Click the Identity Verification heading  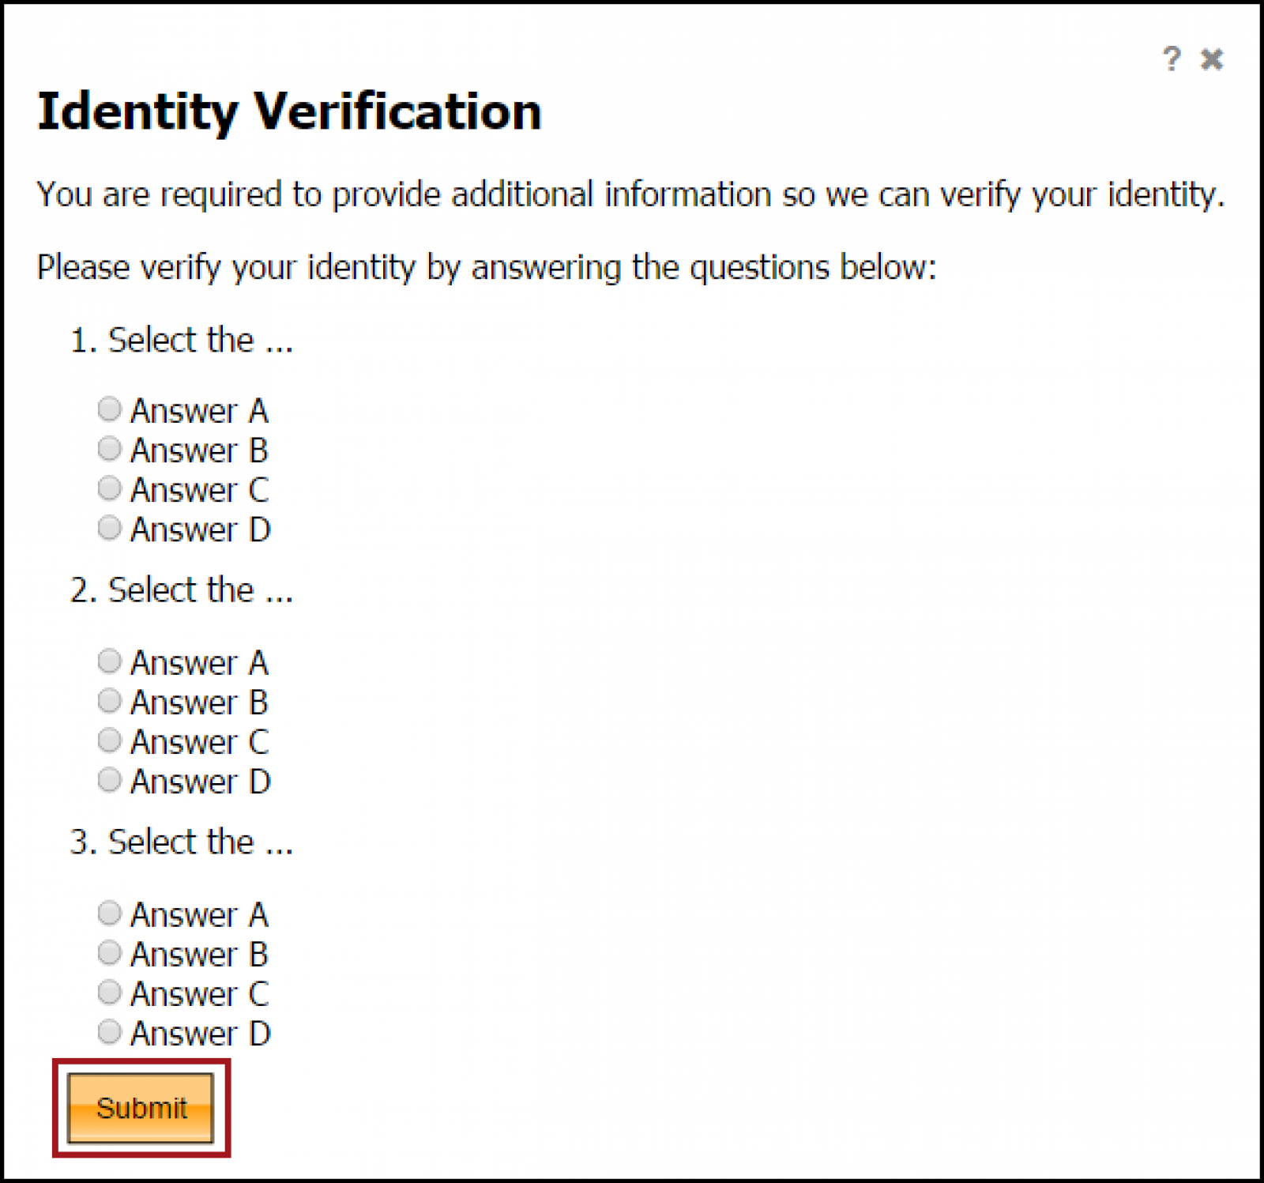pyautogui.click(x=290, y=111)
